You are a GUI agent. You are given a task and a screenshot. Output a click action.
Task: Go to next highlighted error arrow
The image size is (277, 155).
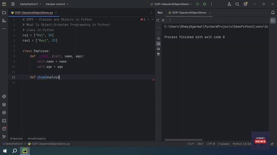click(x=152, y=19)
